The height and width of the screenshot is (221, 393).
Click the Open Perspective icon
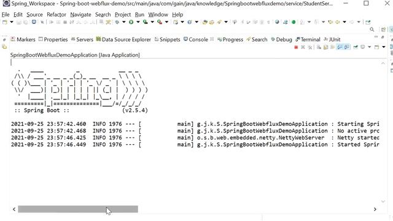[383, 29]
